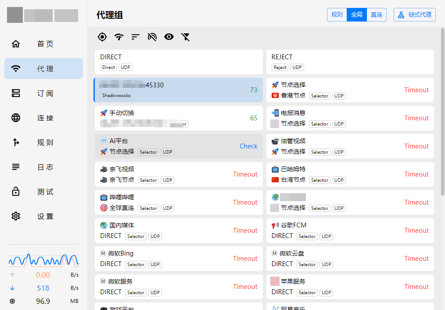The image size is (445, 310).
Task: Click the 518 B/s download speed
Action: [x=43, y=288]
